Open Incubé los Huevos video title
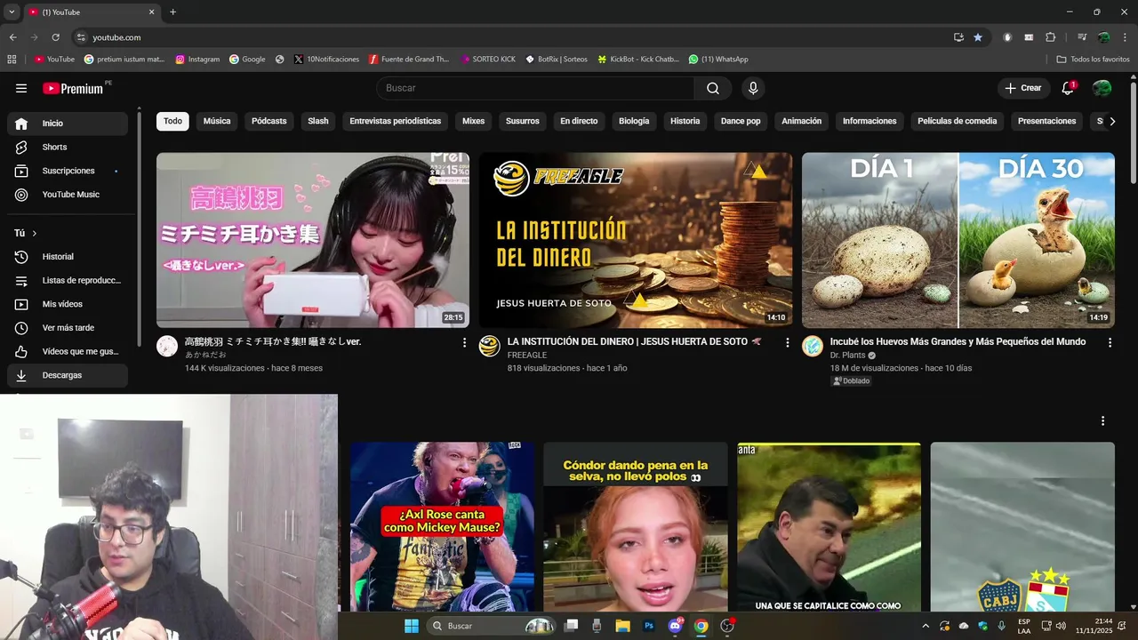 coord(958,341)
